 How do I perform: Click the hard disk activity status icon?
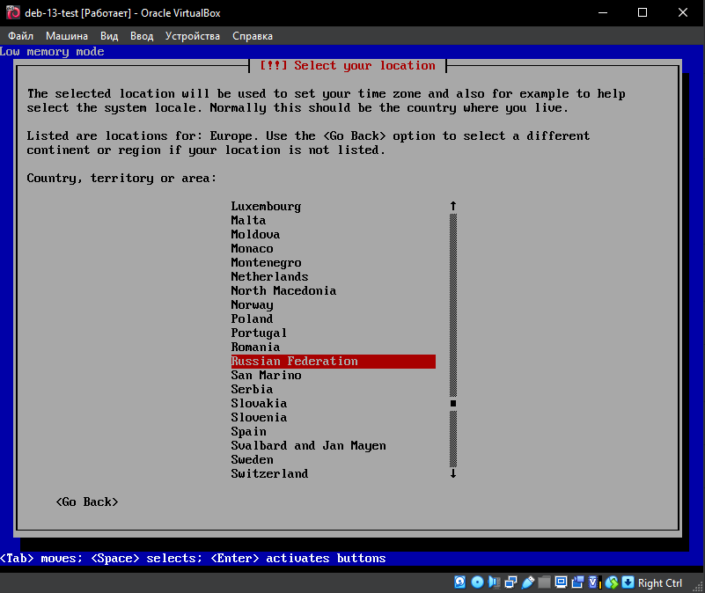point(459,582)
